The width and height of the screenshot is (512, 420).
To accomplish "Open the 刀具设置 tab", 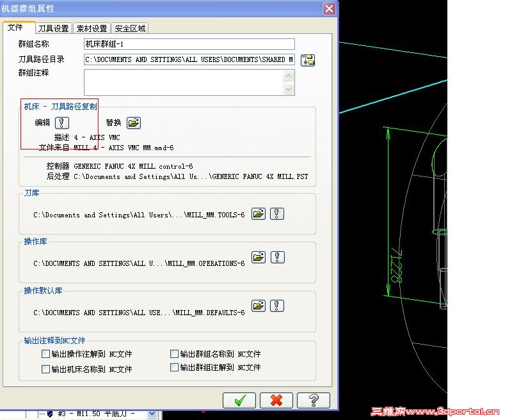I will pos(54,28).
